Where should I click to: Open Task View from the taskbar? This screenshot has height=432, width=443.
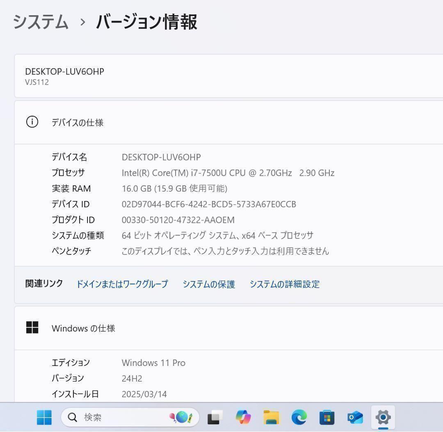point(215,417)
